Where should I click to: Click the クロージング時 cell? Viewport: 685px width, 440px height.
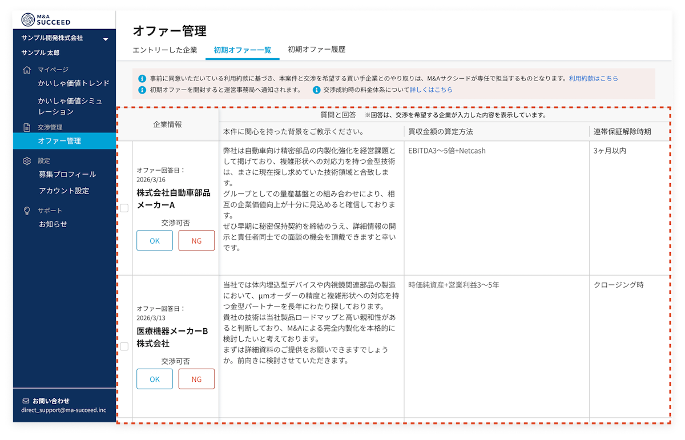tap(618, 285)
